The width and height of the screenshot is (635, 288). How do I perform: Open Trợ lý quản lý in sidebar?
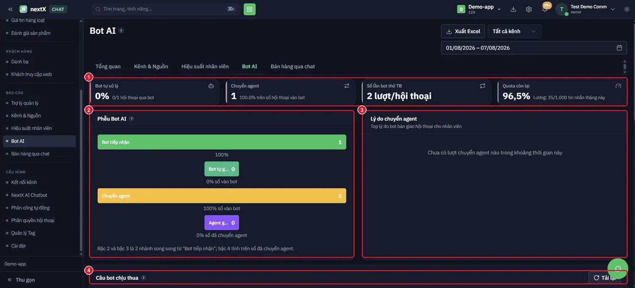pyautogui.click(x=39, y=103)
